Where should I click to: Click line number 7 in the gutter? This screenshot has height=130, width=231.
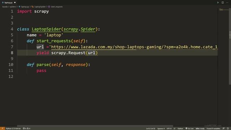tap(12, 47)
